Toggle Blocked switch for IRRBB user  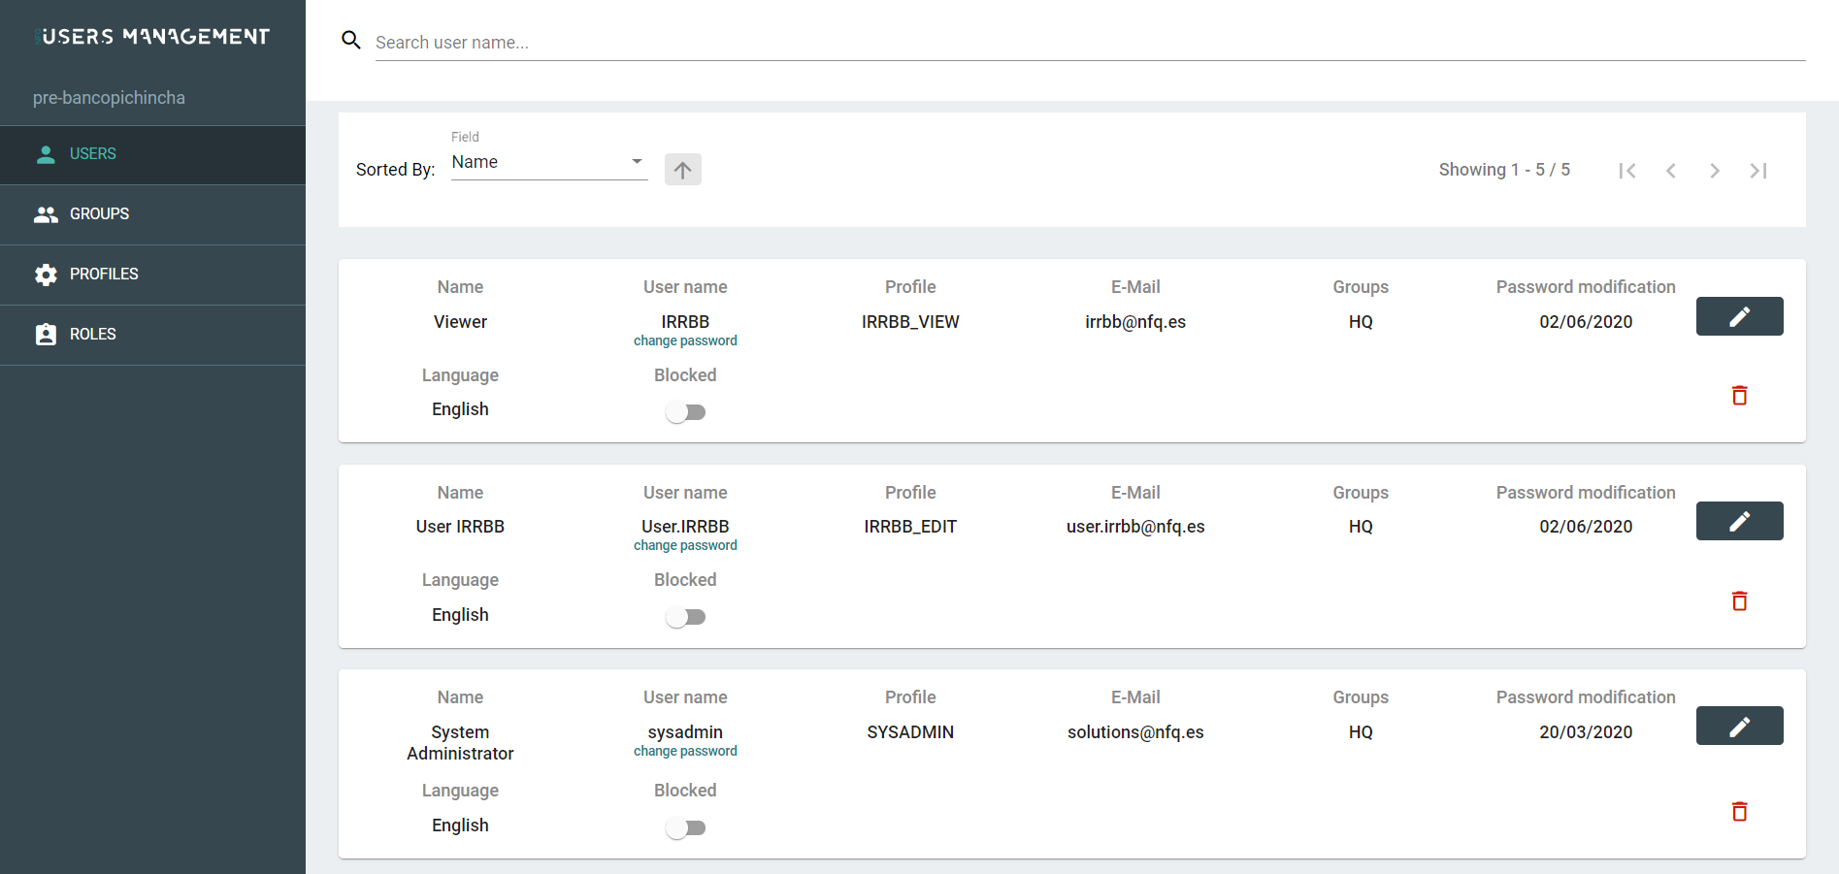685,412
